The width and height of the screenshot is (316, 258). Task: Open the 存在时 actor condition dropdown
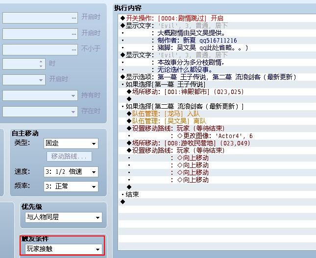[40, 112]
